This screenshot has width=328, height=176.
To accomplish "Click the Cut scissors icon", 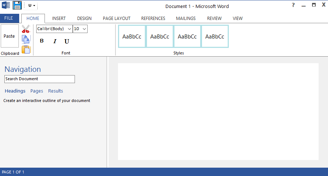I will pyautogui.click(x=26, y=29).
